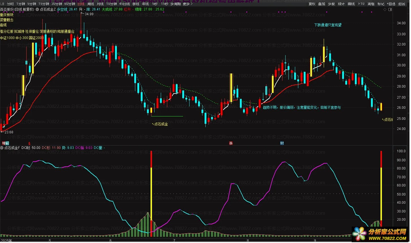
Task: Switch to the 月线 monthly tab
Action: (100, 4)
